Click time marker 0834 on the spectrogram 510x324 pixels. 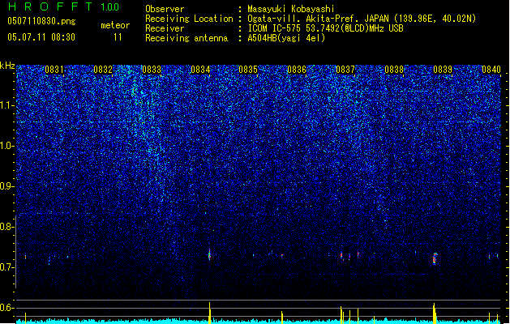(x=200, y=70)
